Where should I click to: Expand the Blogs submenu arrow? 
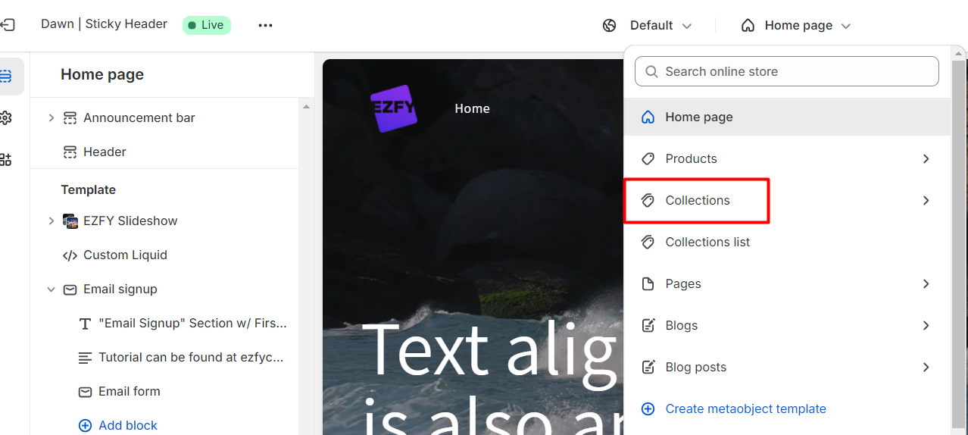click(x=926, y=325)
